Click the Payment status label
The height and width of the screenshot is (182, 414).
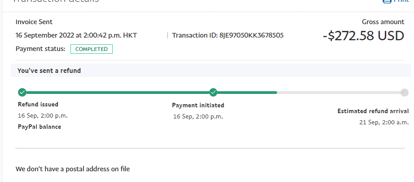pos(40,49)
